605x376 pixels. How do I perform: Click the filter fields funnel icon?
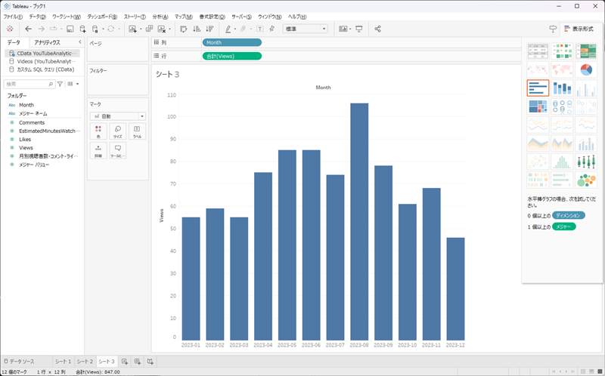[60, 84]
